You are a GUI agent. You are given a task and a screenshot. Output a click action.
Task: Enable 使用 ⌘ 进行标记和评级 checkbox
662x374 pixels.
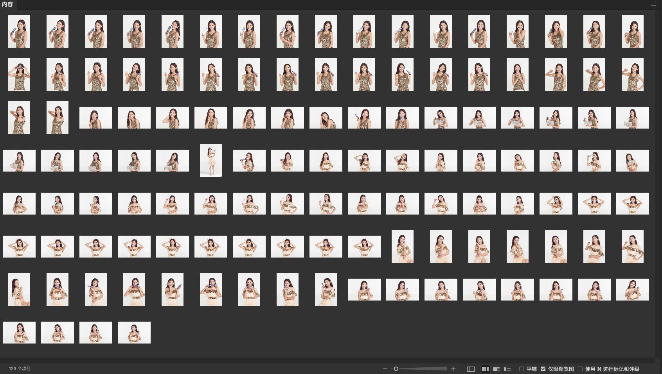(580, 369)
